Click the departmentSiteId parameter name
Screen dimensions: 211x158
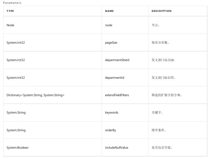click(117, 60)
